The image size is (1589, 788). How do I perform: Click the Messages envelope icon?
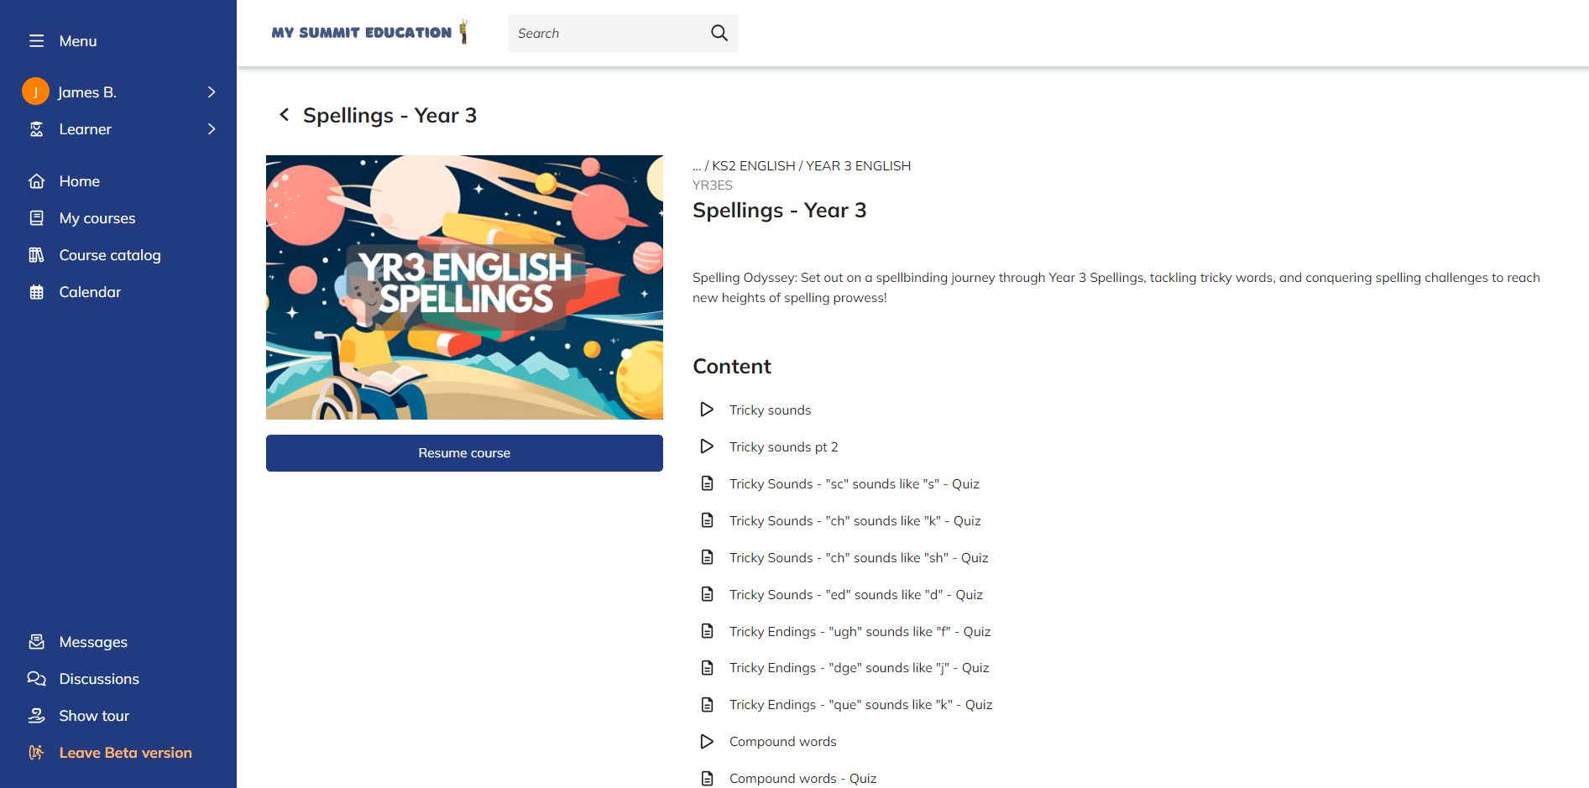36,642
